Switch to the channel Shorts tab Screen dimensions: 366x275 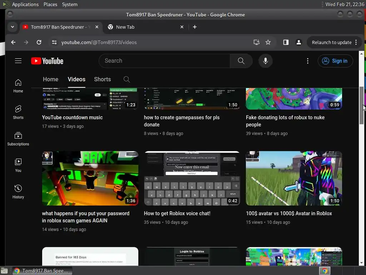click(x=103, y=79)
